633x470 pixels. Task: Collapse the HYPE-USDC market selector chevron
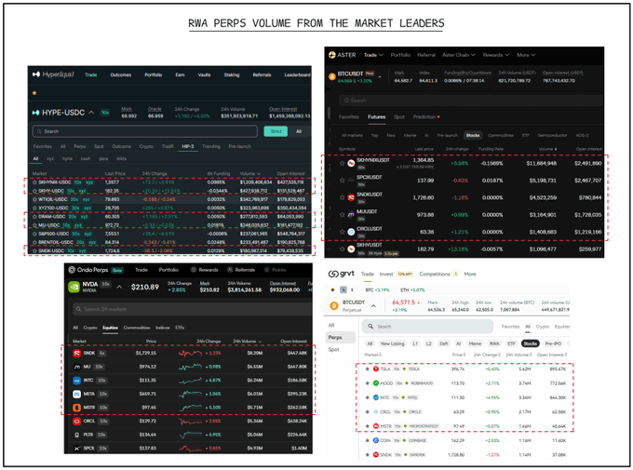[x=91, y=113]
